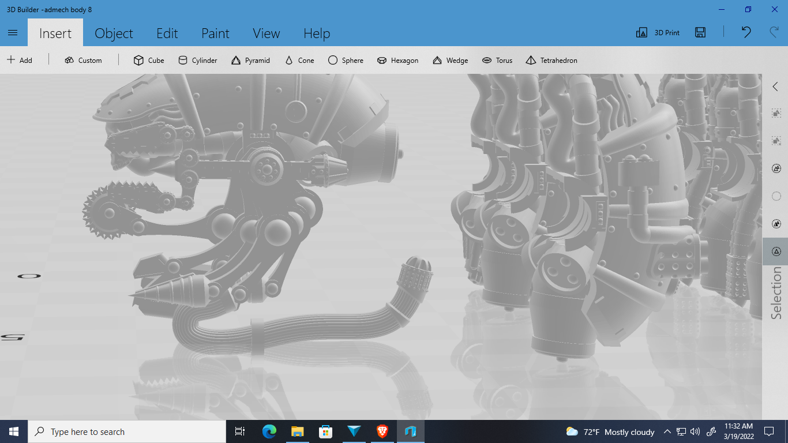
Task: Save the model with the floppy disk icon
Action: click(700, 33)
